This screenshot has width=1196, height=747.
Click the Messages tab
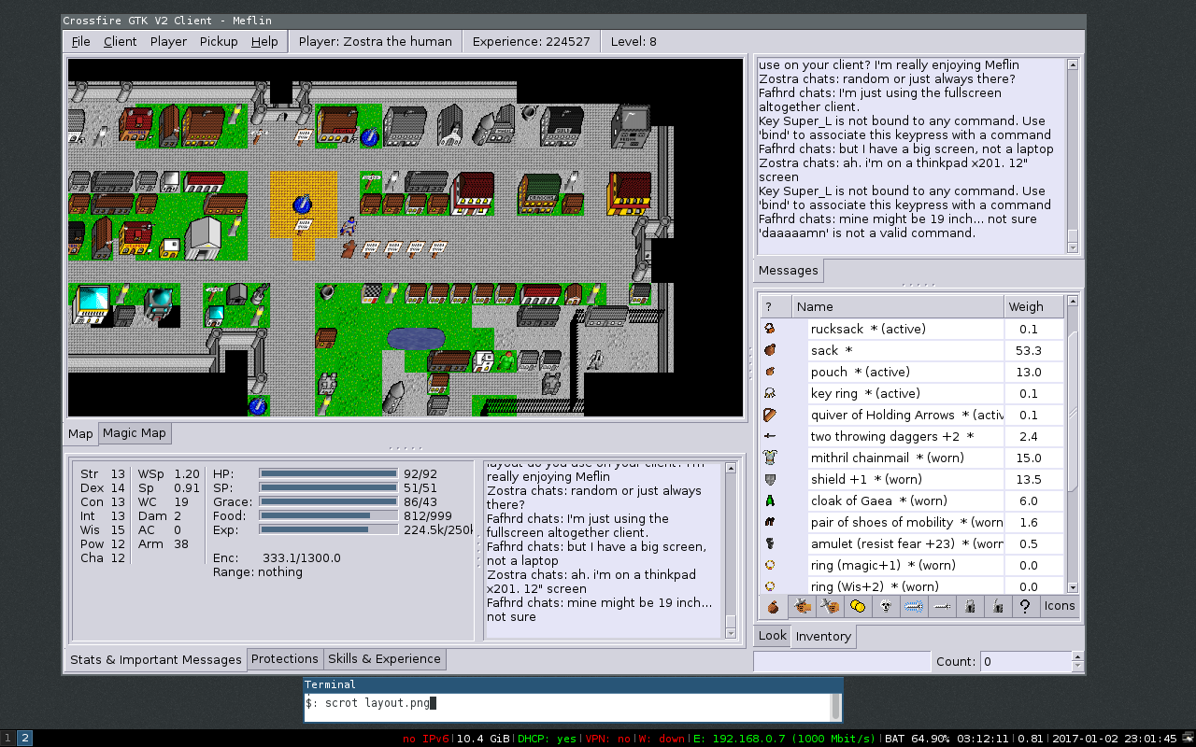788,271
